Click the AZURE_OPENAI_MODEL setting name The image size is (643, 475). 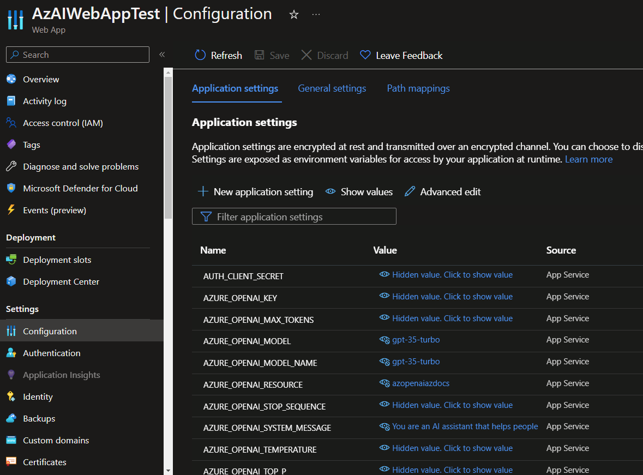coord(247,341)
